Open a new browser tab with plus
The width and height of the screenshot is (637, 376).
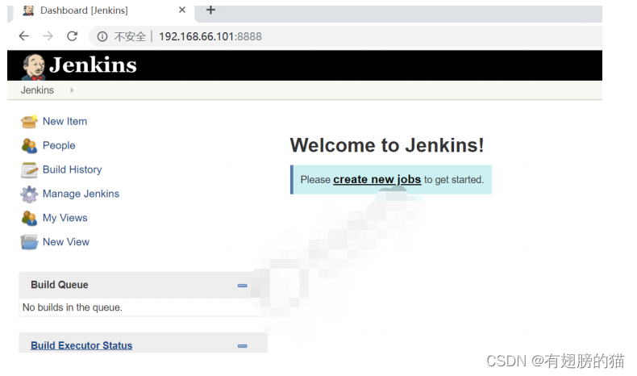[x=210, y=10]
